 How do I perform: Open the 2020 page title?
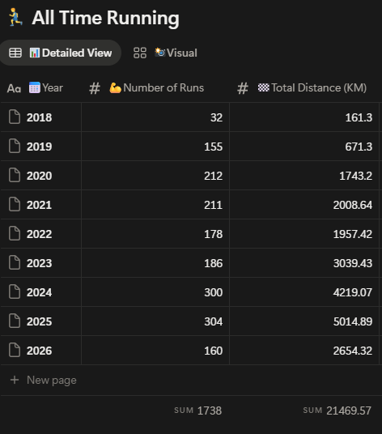tap(40, 176)
